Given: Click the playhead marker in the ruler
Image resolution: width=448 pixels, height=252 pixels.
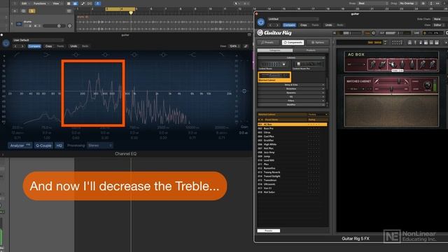Looking at the screenshot, I should tap(131, 13).
